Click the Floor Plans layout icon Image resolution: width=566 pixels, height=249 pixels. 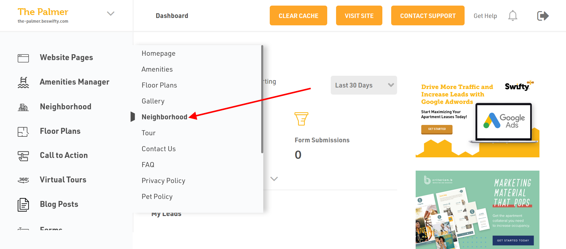[23, 132]
